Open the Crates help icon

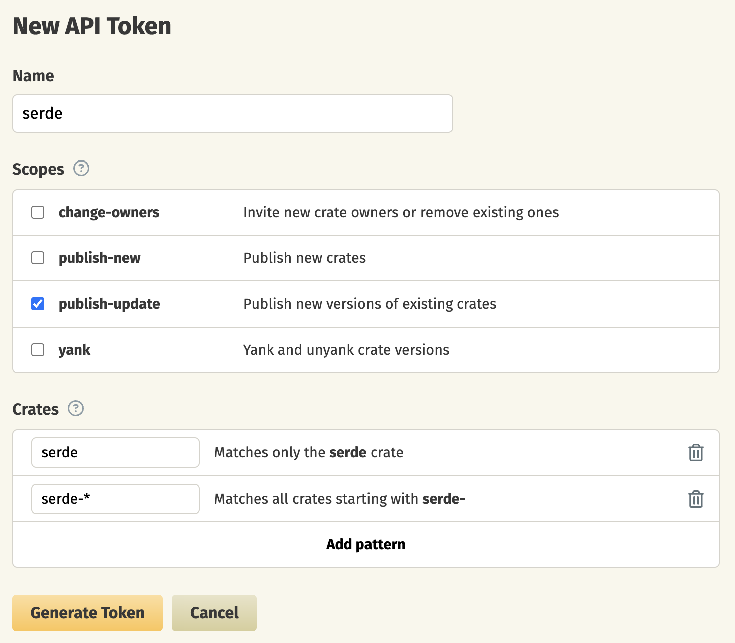point(76,408)
